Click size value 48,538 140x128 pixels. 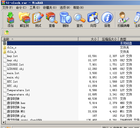pos(92,99)
